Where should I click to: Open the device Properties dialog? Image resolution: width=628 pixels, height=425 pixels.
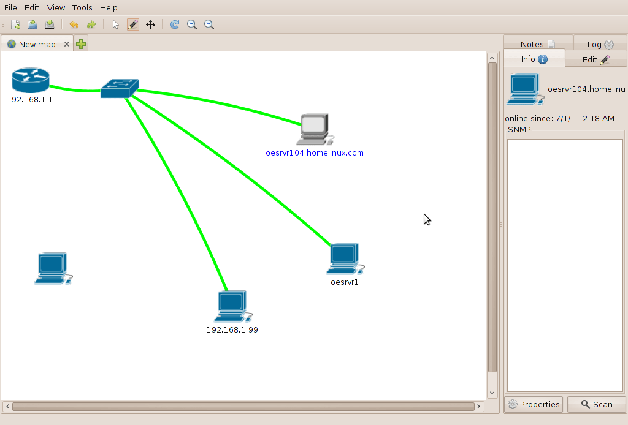click(533, 404)
